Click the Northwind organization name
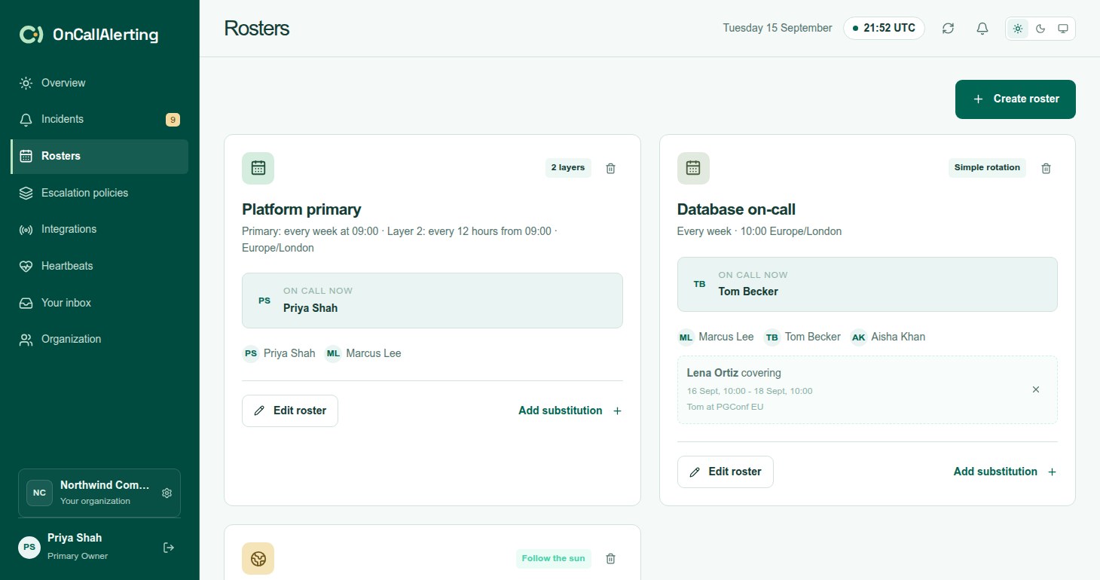The height and width of the screenshot is (580, 1100). [105, 486]
